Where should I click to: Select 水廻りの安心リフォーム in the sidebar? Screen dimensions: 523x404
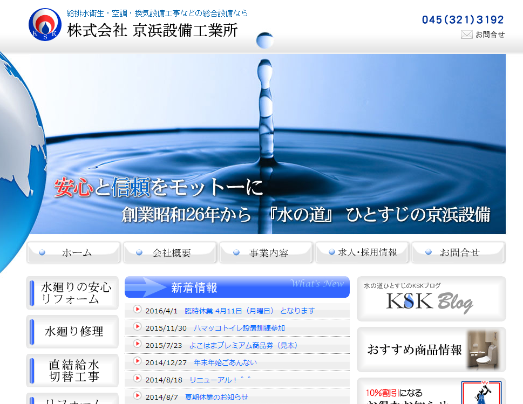(72, 293)
